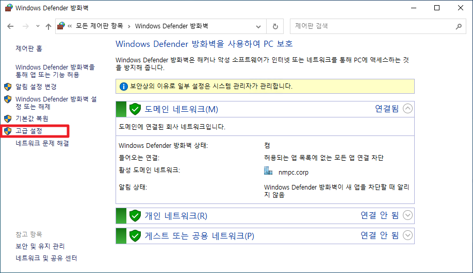Click green shield icon for 게스트 또는 공용 네트워크
This screenshot has height=273, width=473.
(x=135, y=235)
